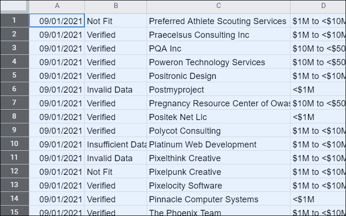Select row 1 header
The width and height of the screenshot is (346, 216).
click(15, 20)
